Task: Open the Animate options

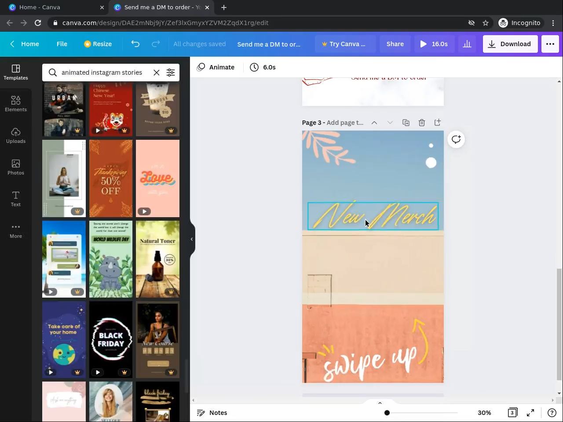Action: [x=216, y=67]
